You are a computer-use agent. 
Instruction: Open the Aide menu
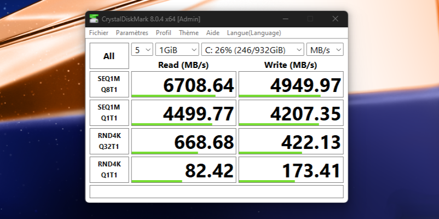tap(213, 33)
